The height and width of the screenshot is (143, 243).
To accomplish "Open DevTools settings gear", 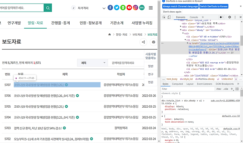I will click(x=229, y=17).
